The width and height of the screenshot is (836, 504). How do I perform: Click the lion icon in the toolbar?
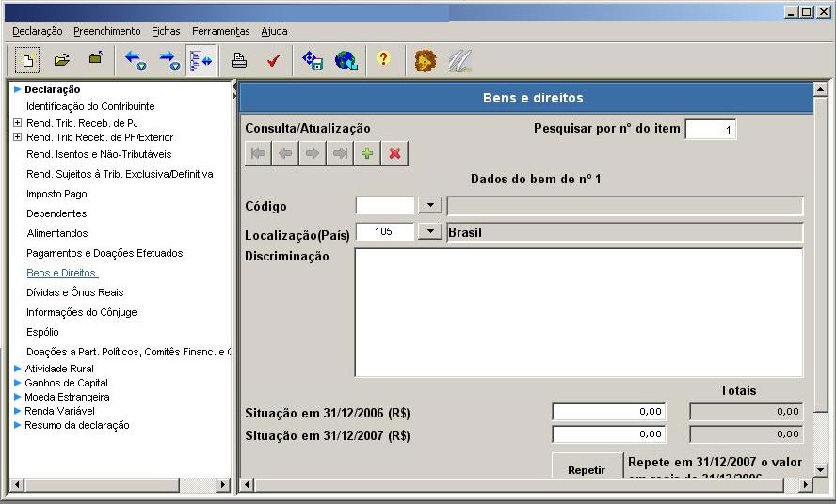[426, 61]
